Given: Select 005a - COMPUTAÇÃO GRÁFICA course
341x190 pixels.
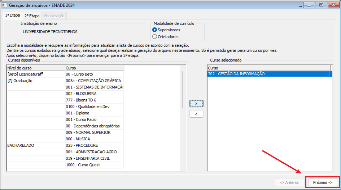Looking at the screenshot, I should click(x=95, y=81).
